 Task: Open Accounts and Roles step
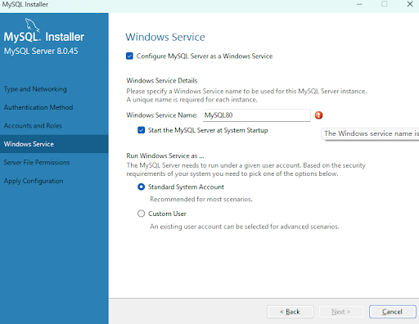(33, 126)
